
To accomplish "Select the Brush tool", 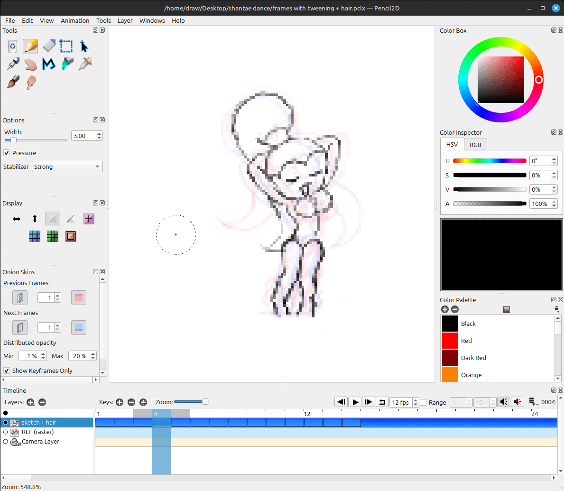I will (13, 82).
